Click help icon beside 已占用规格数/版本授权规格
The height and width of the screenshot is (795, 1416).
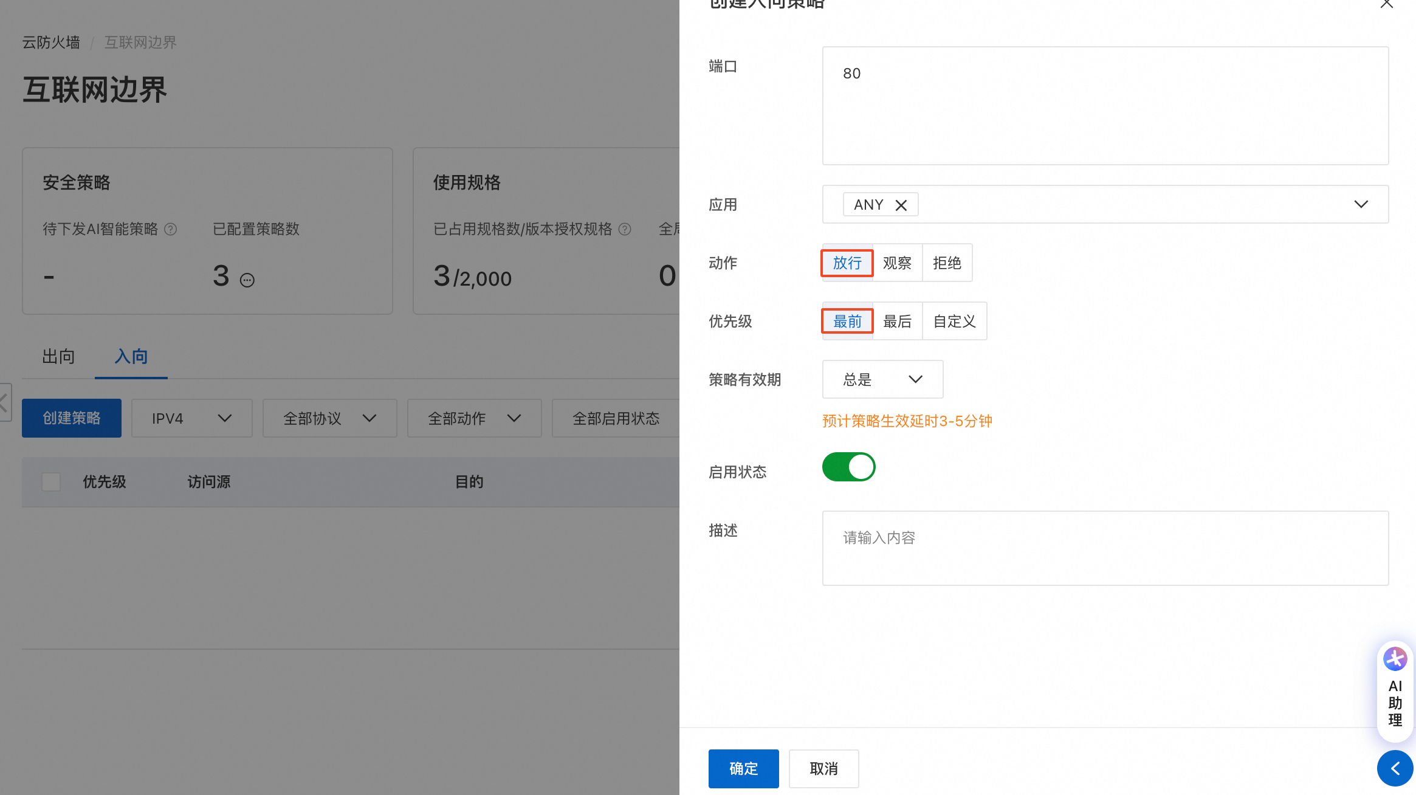pos(625,229)
